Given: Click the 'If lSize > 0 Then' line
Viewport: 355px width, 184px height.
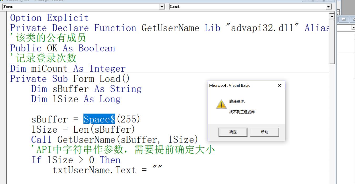Looking at the screenshot, I should (76, 160).
